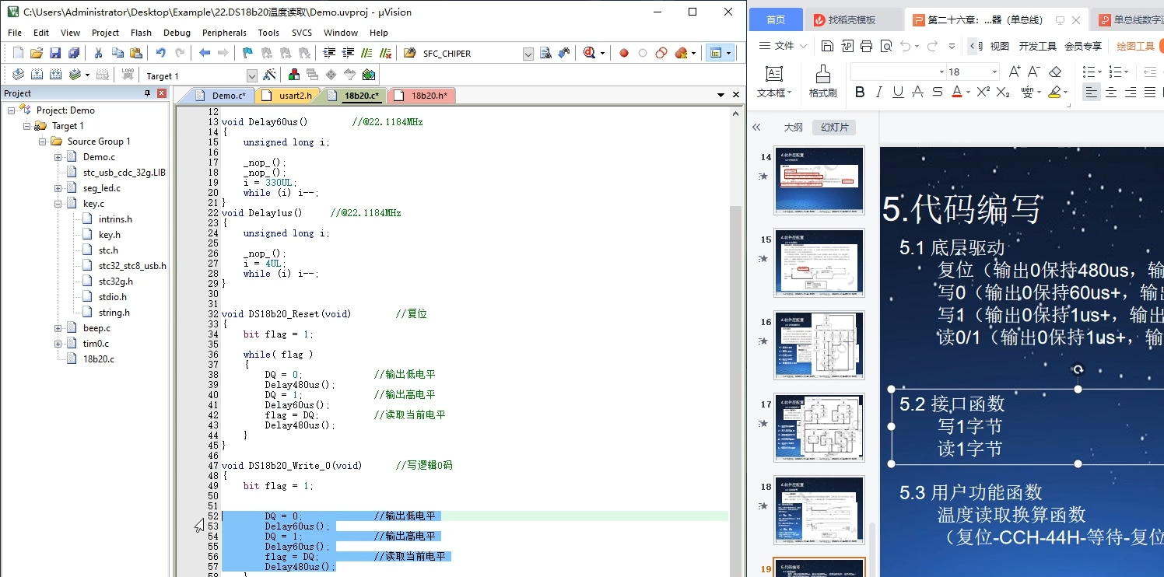Click the clear formatting eraser in WPS
This screenshot has width=1164, height=577.
(x=1055, y=72)
